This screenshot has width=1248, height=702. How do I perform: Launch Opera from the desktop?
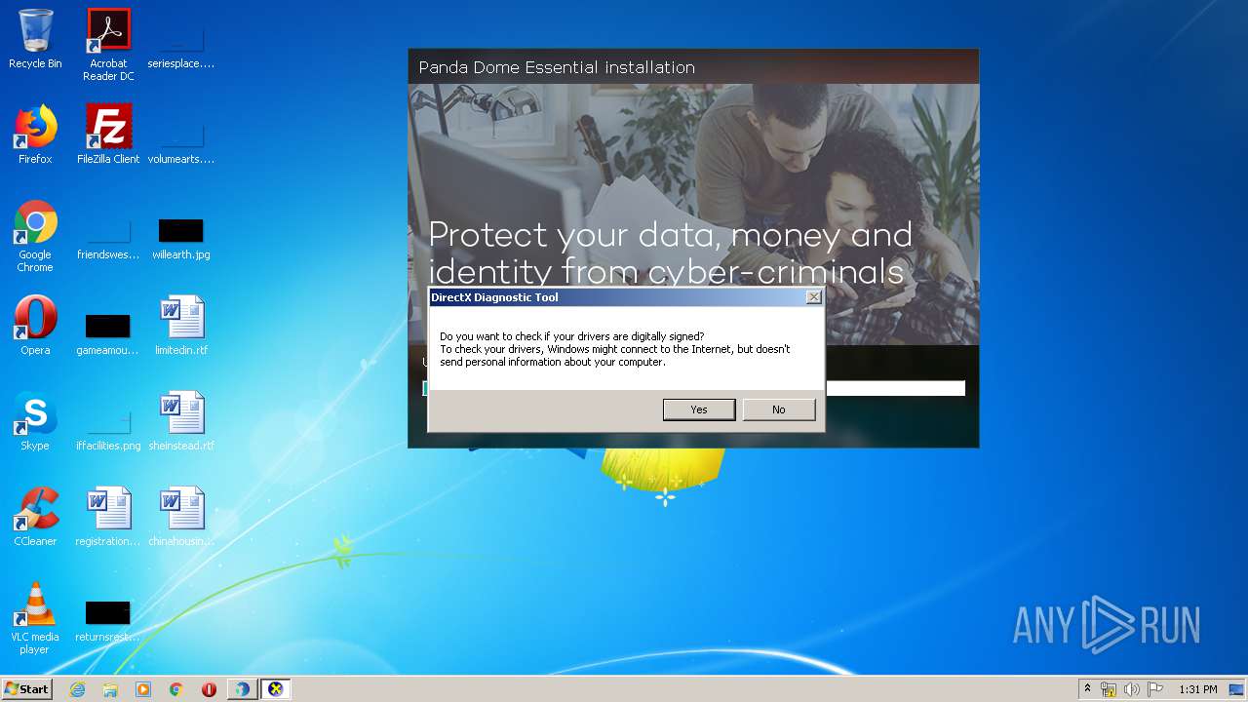click(35, 326)
